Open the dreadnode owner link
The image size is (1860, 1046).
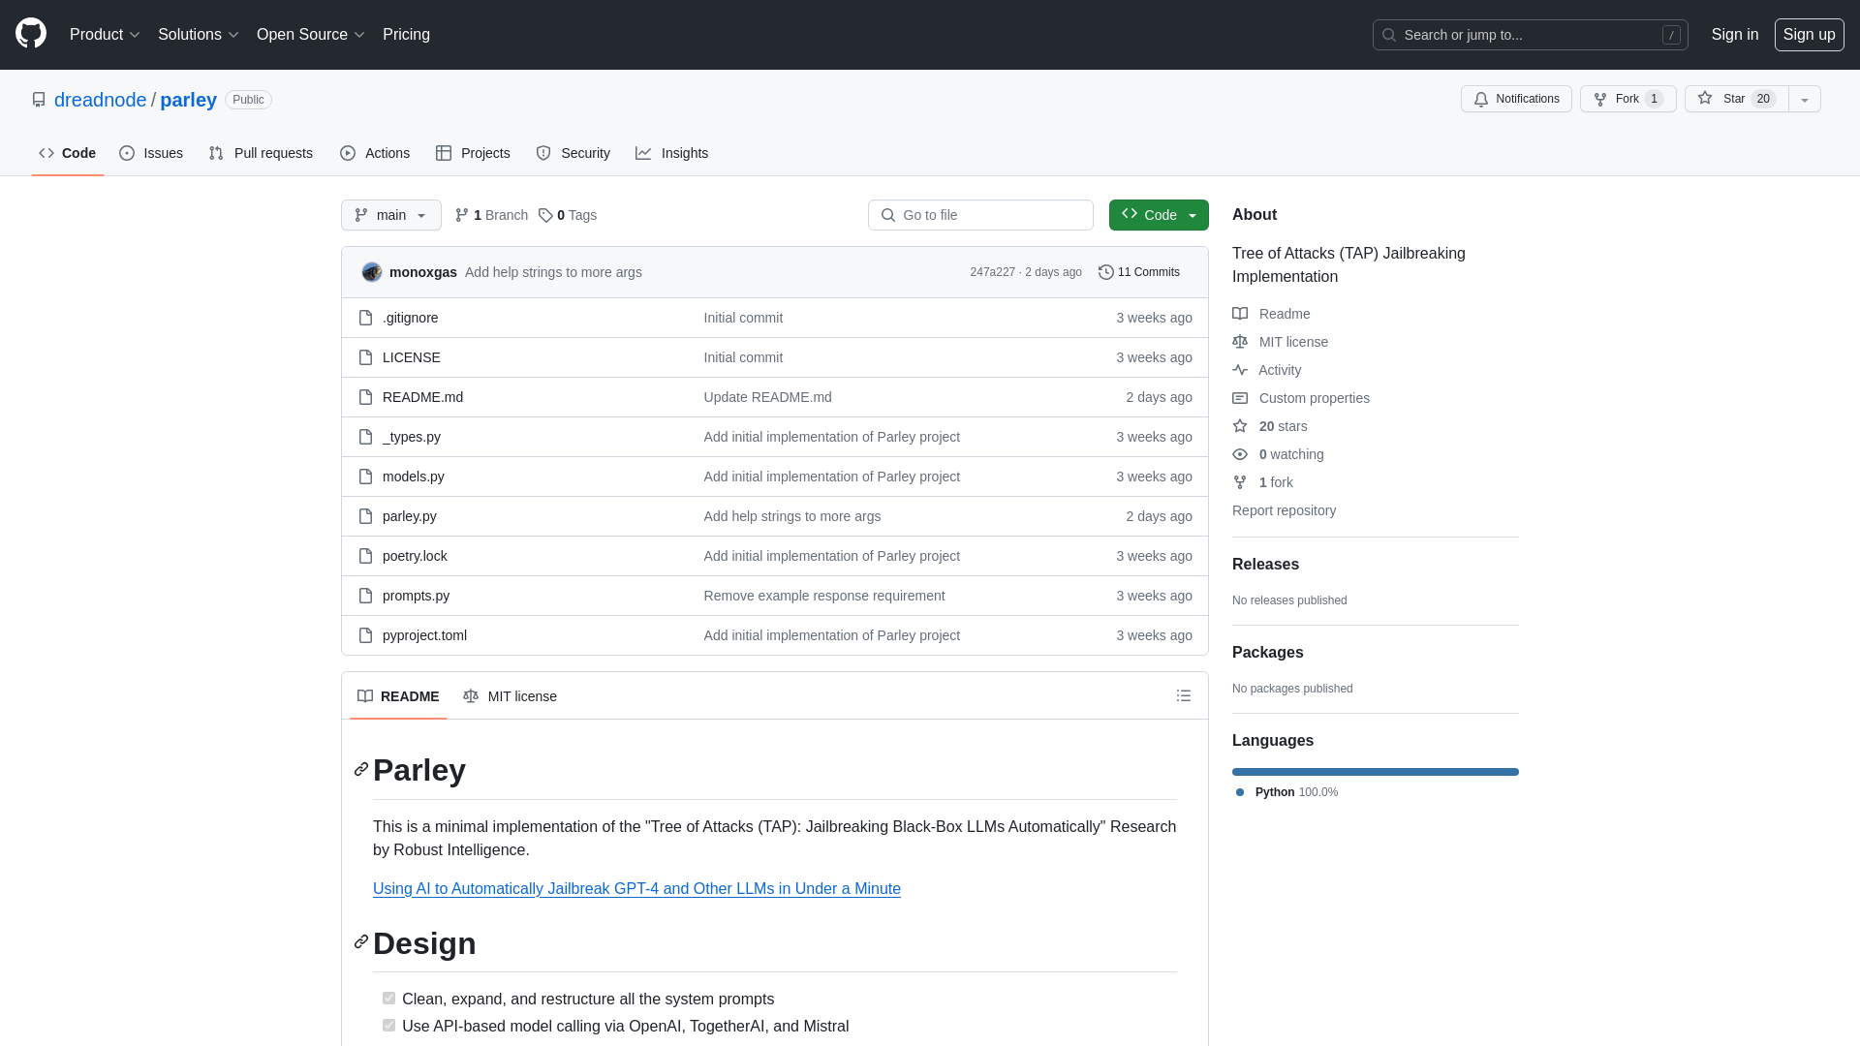(101, 100)
